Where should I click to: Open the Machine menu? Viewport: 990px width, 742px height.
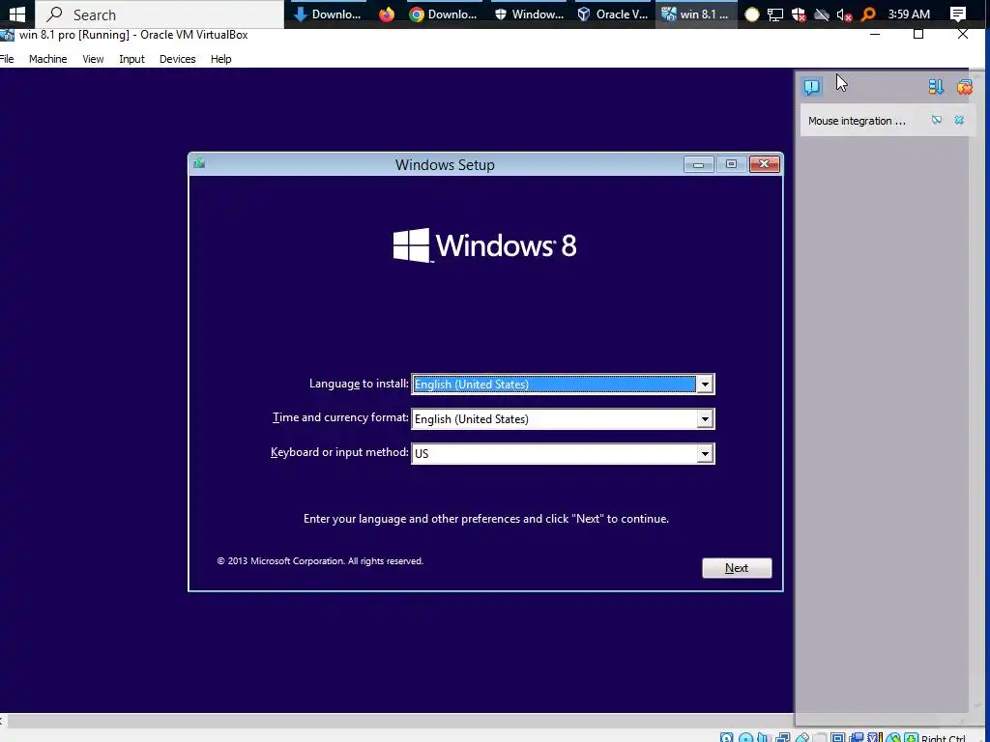pyautogui.click(x=48, y=59)
